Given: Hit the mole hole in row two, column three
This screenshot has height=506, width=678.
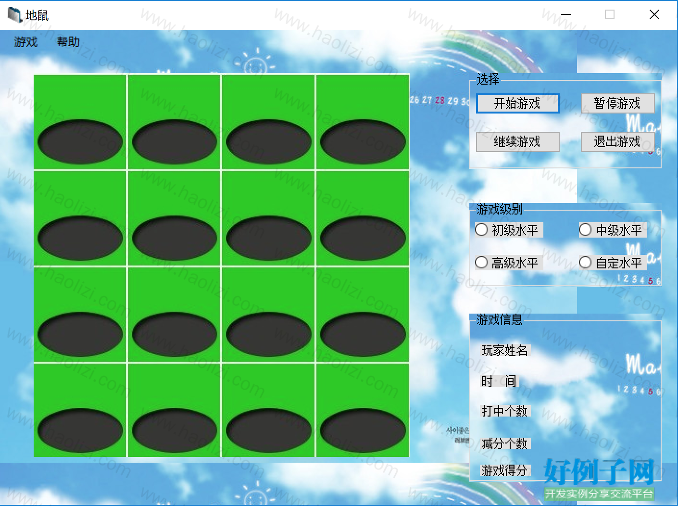Looking at the screenshot, I should [x=269, y=238].
